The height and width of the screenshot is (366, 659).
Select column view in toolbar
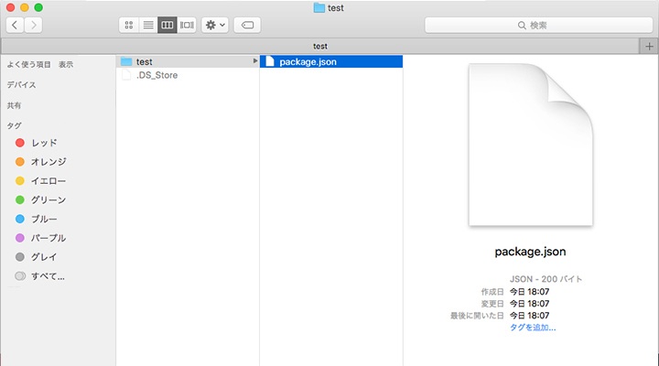coord(167,25)
